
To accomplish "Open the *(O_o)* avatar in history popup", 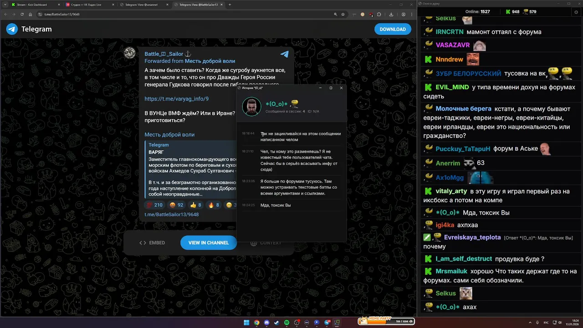I will 251,107.
